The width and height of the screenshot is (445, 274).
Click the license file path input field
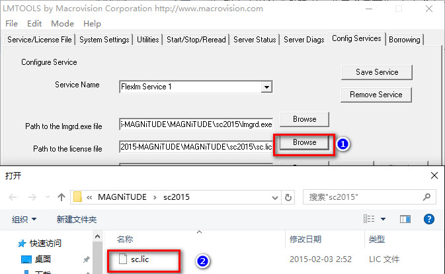tap(196, 147)
